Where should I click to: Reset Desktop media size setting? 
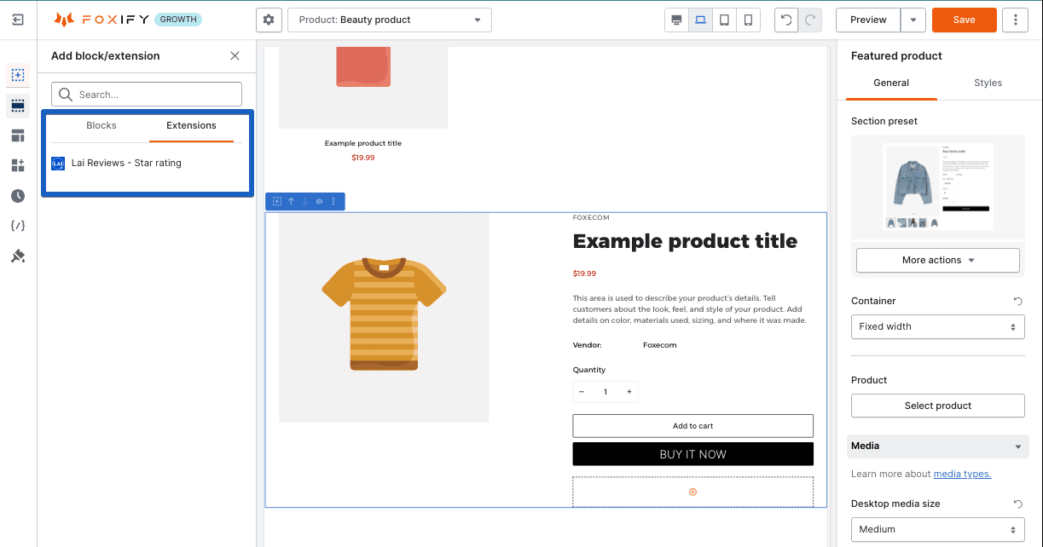click(1017, 504)
